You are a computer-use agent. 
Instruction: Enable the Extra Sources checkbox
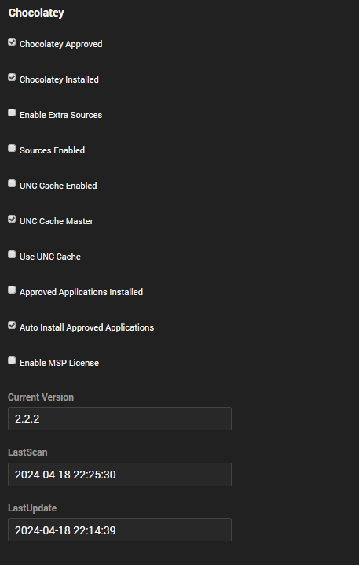point(12,113)
